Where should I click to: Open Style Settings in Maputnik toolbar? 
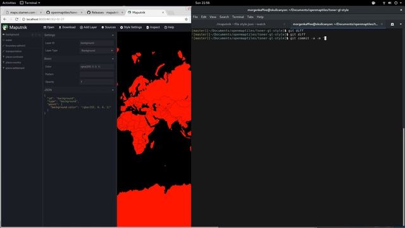131,27
